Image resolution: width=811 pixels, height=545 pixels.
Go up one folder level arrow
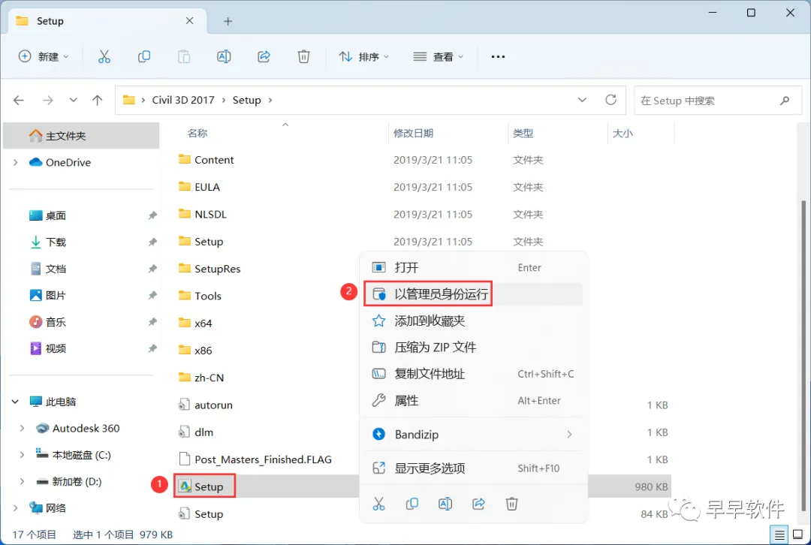pyautogui.click(x=97, y=100)
